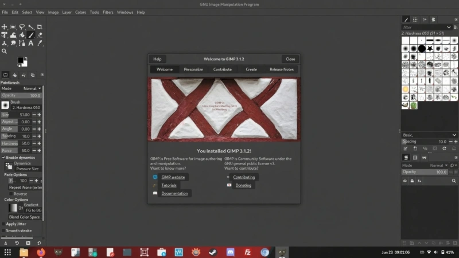Switch to the Paths tab
459x258 pixels.
pyautogui.click(x=424, y=158)
